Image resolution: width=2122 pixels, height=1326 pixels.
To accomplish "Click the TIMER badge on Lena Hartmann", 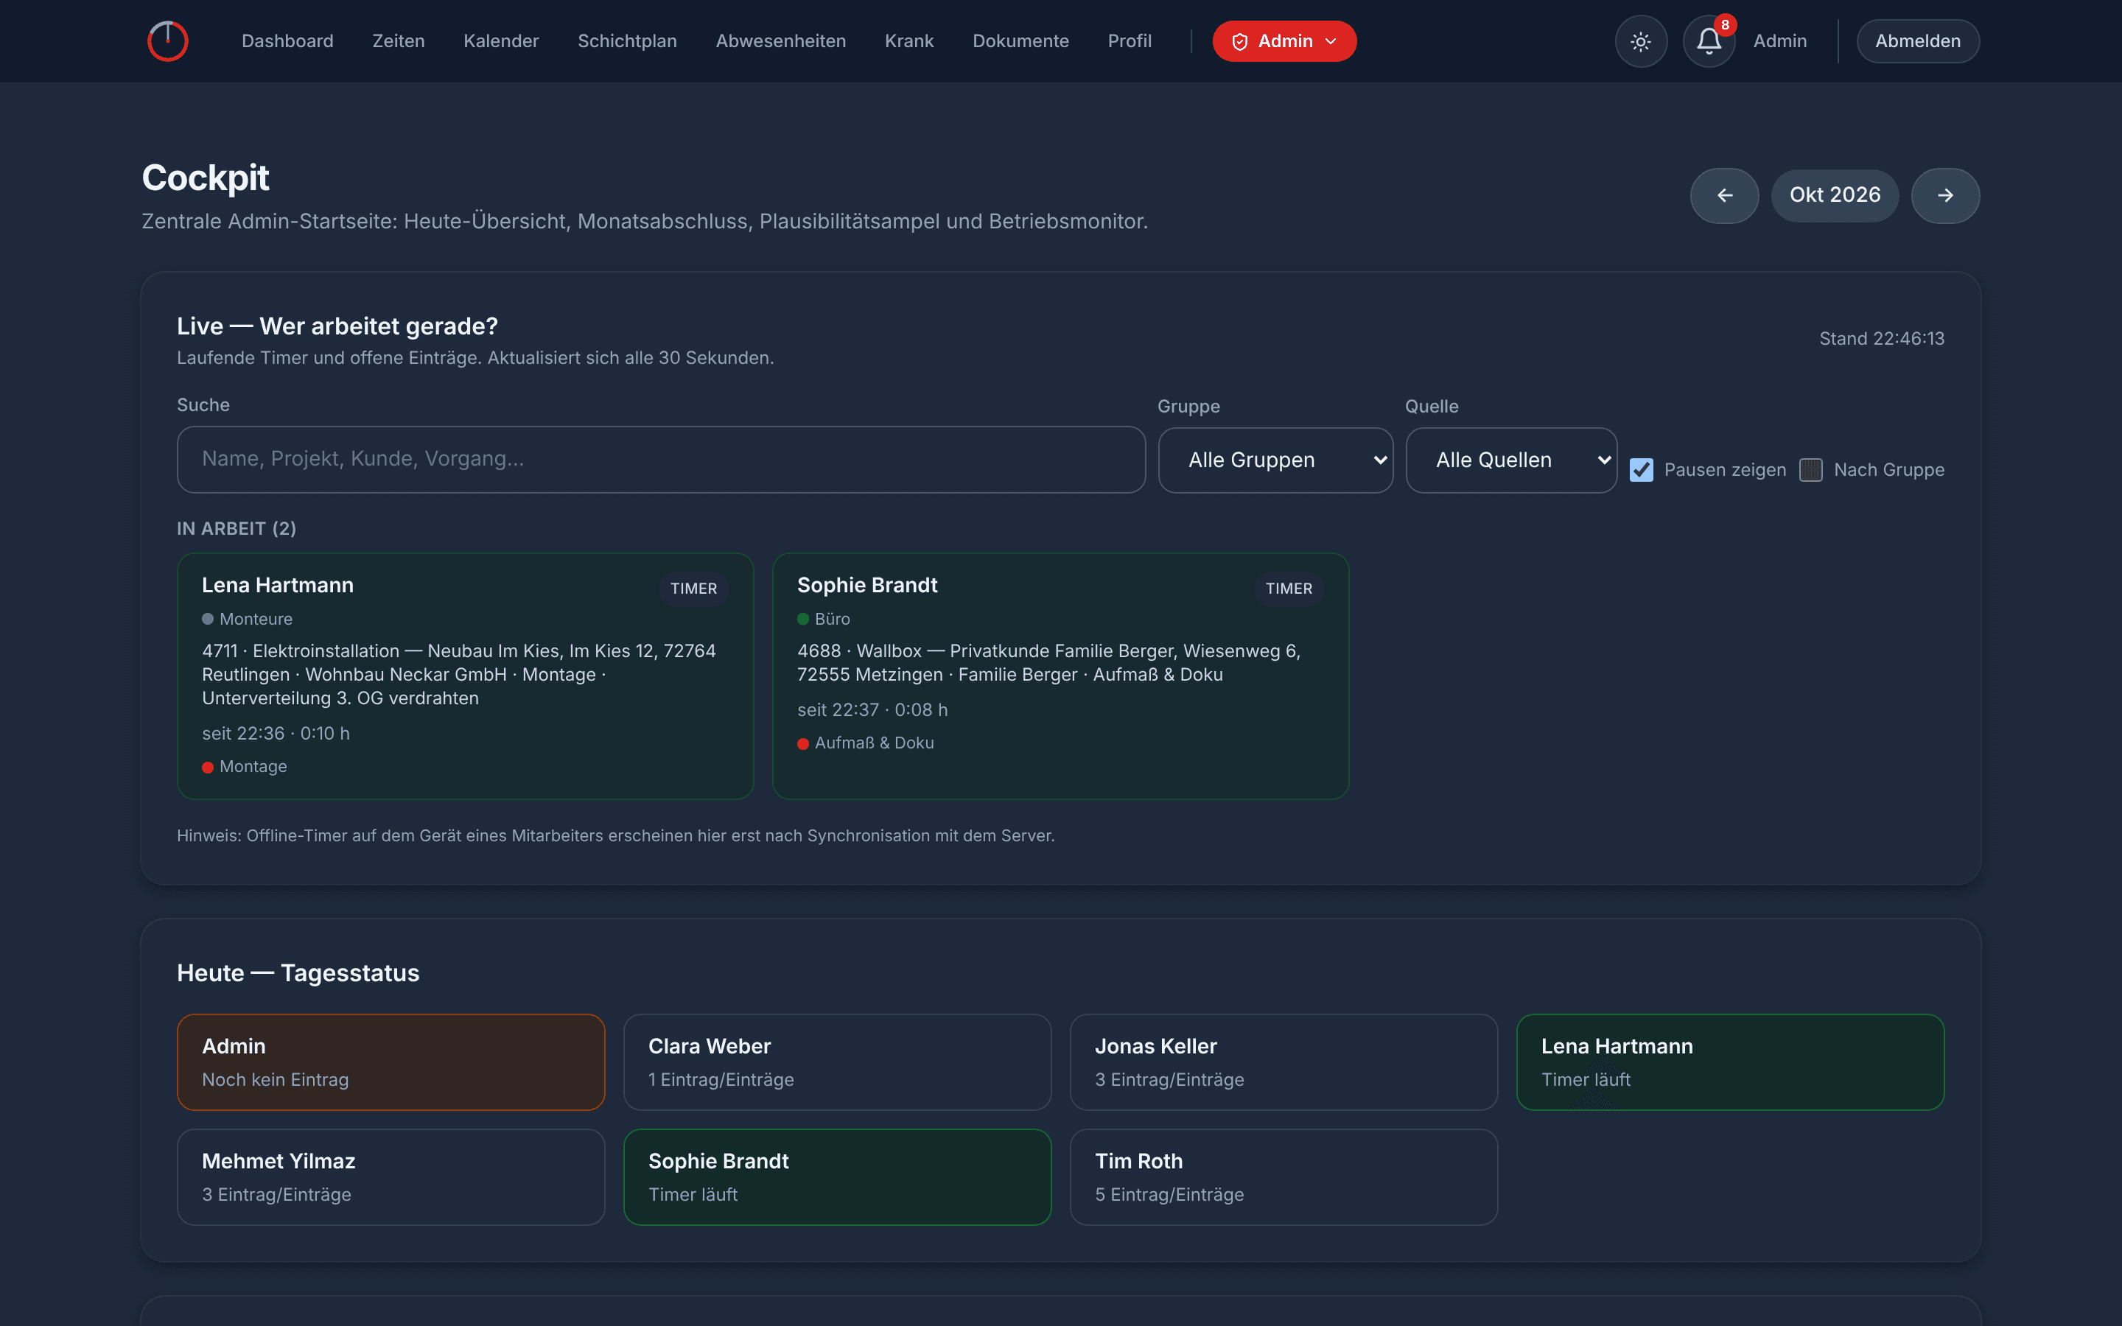I will (693, 589).
